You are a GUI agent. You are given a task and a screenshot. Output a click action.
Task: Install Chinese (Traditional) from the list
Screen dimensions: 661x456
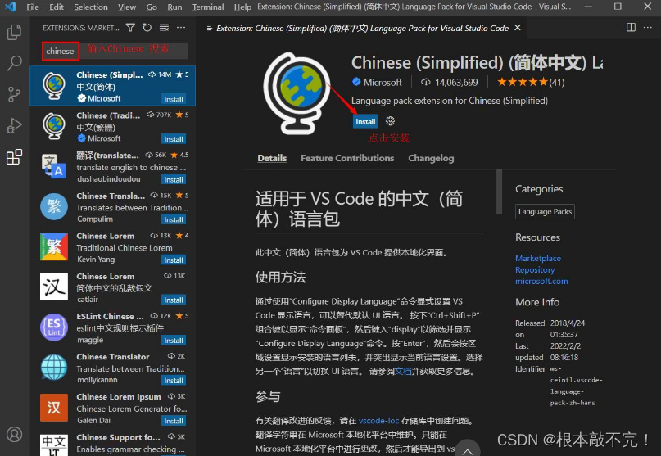tap(174, 139)
